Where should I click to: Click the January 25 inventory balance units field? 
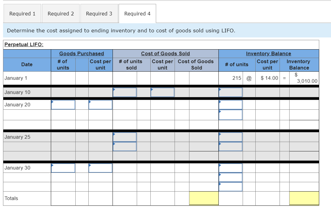[x=231, y=137]
